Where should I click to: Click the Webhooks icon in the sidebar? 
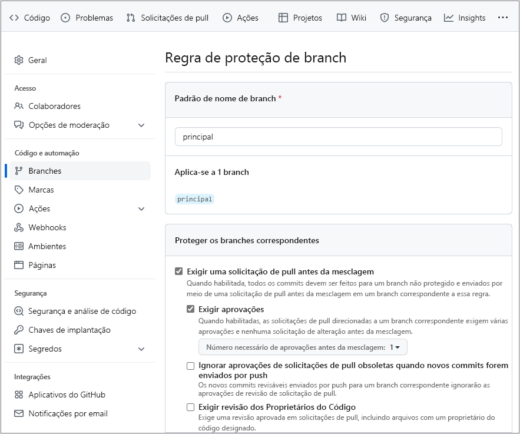click(19, 227)
